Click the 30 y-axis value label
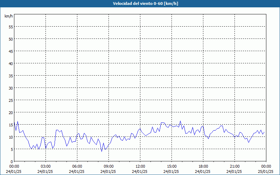Image resolution: width=280 pixels, height=175 pixels. [x=10, y=88]
